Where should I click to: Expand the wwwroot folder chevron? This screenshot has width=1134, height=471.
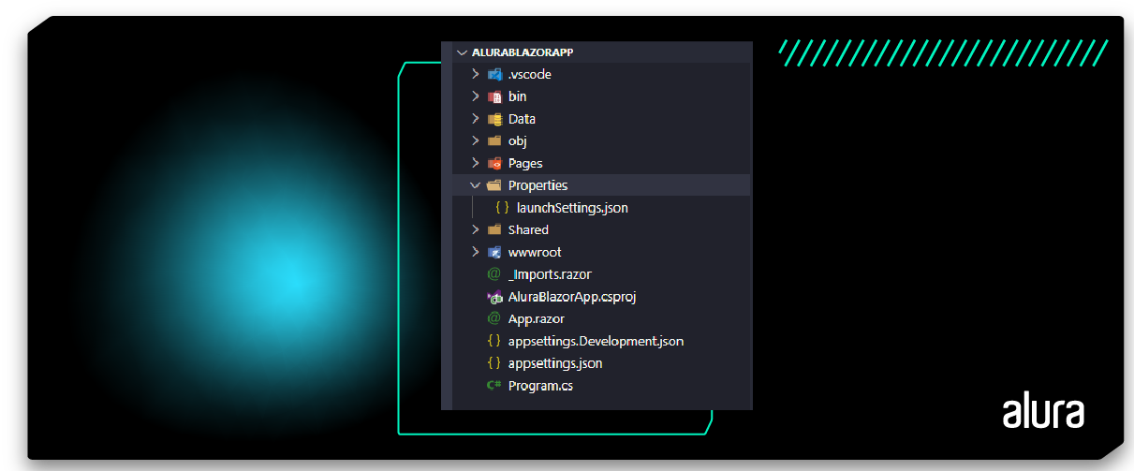[476, 252]
